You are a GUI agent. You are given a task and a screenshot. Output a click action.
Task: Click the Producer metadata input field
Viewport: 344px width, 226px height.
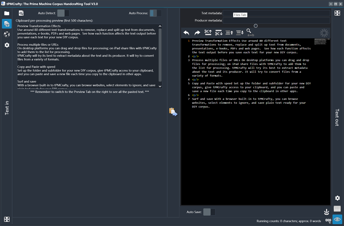pyautogui.click(x=276, y=20)
